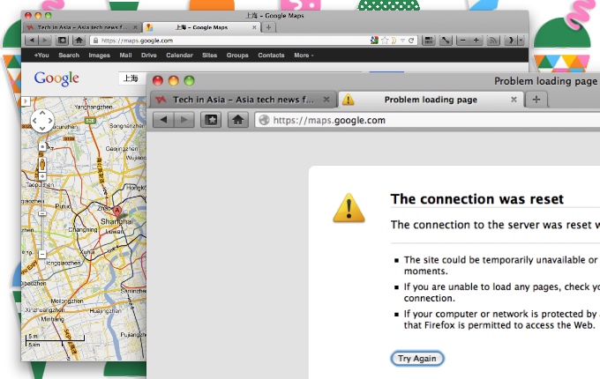Viewport: 600px width, 379px height.
Task: Open Drive link in Google bar
Action: click(x=149, y=56)
